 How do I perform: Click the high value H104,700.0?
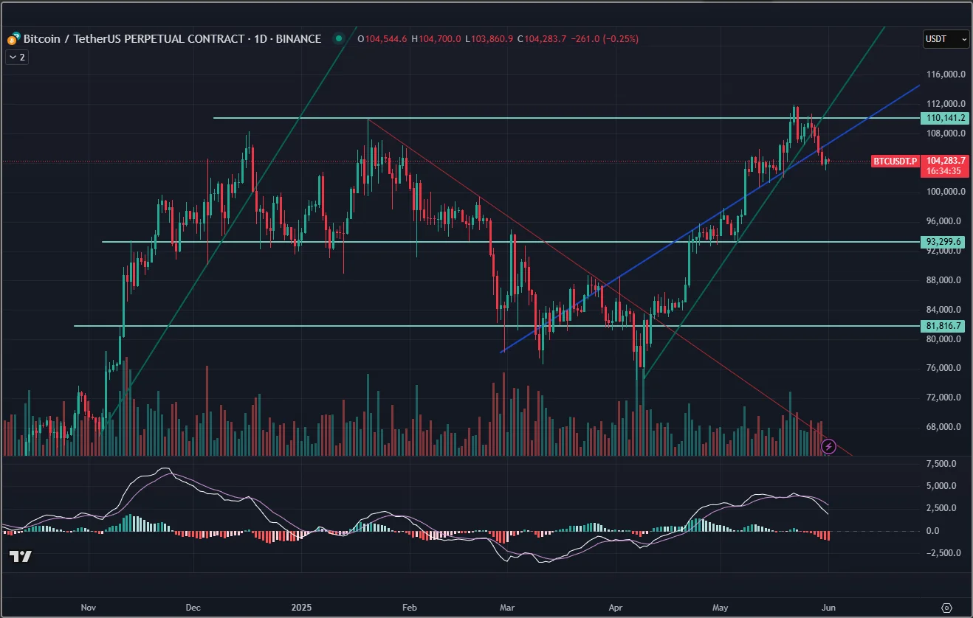point(436,39)
